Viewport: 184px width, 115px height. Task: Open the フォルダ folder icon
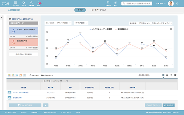click(x=108, y=4)
